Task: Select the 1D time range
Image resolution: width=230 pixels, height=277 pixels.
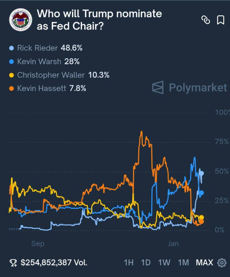Action: [x=146, y=263]
